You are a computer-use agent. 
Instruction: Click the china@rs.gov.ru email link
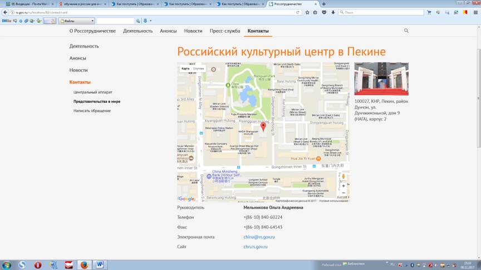259,237
